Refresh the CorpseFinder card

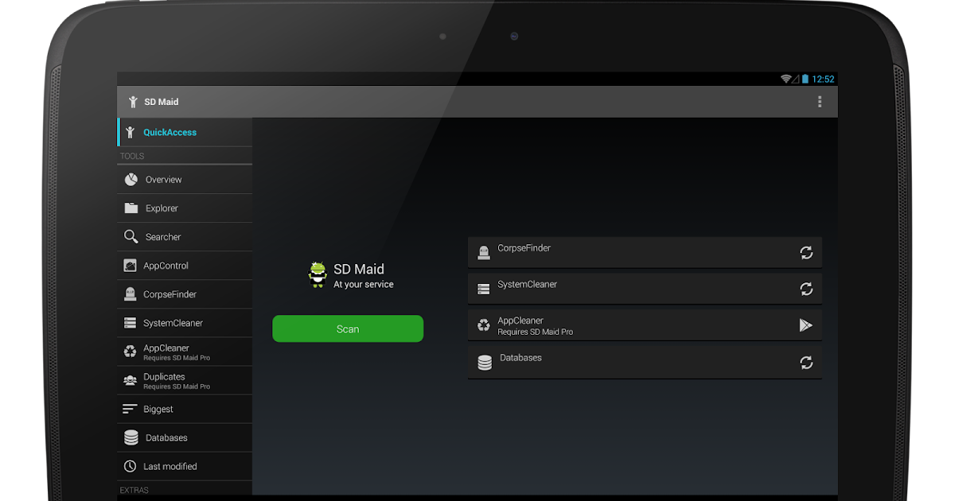pyautogui.click(x=806, y=253)
